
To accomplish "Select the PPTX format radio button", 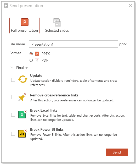I will tap(31, 54).
